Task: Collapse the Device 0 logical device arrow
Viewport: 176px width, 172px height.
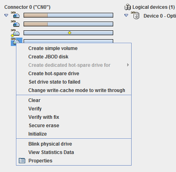Action: tap(126, 16)
